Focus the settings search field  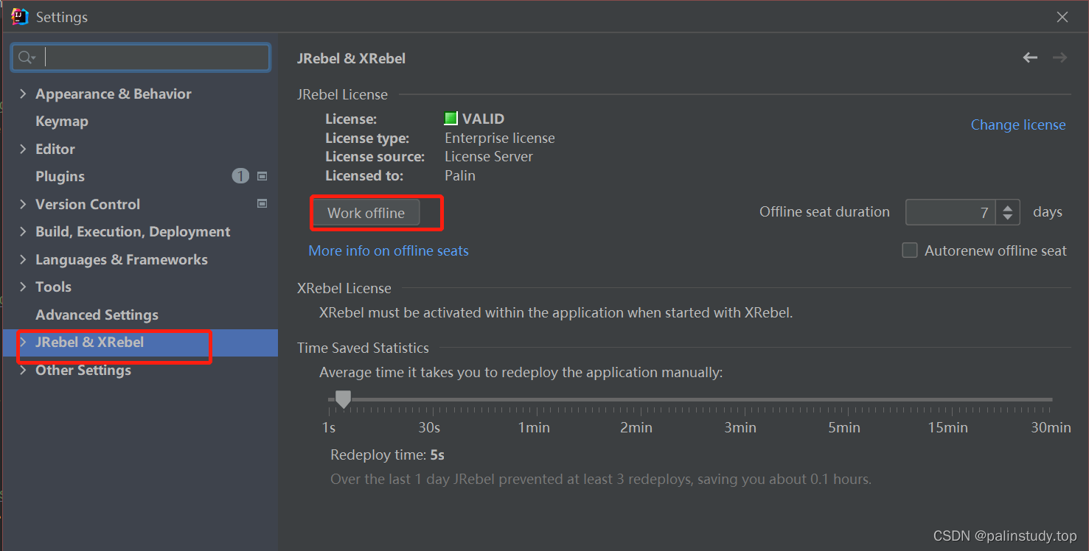(140, 57)
